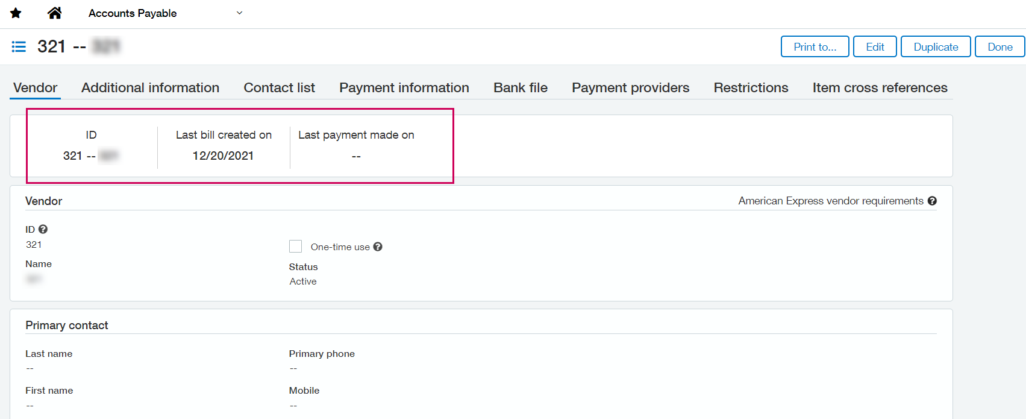
Task: Open American Express vendor requirements link
Action: (x=831, y=201)
